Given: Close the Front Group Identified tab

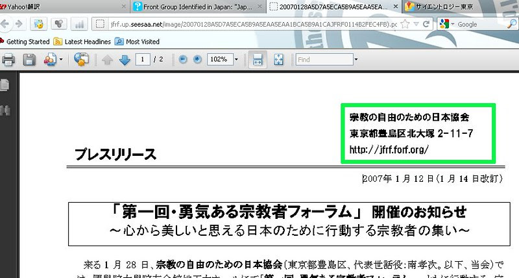Looking at the screenshot, I should tap(259, 6).
